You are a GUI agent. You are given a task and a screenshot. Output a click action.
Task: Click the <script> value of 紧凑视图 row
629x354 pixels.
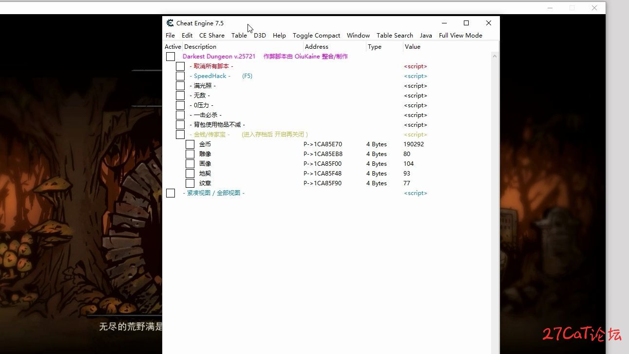(x=416, y=193)
